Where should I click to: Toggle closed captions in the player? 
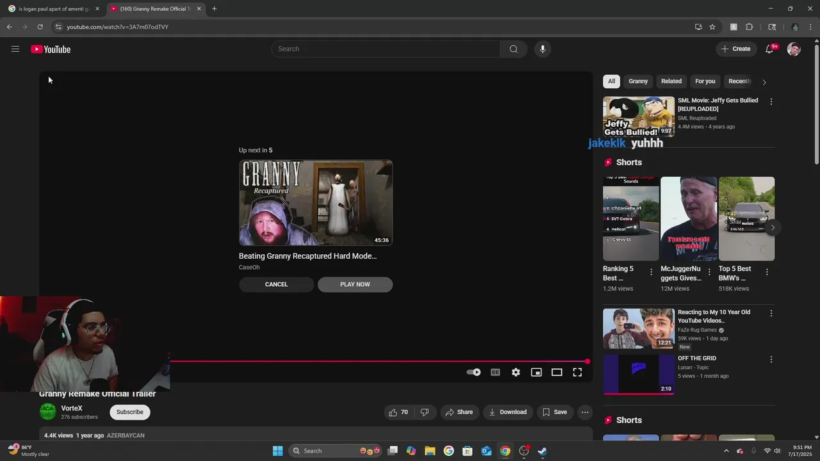pyautogui.click(x=495, y=373)
